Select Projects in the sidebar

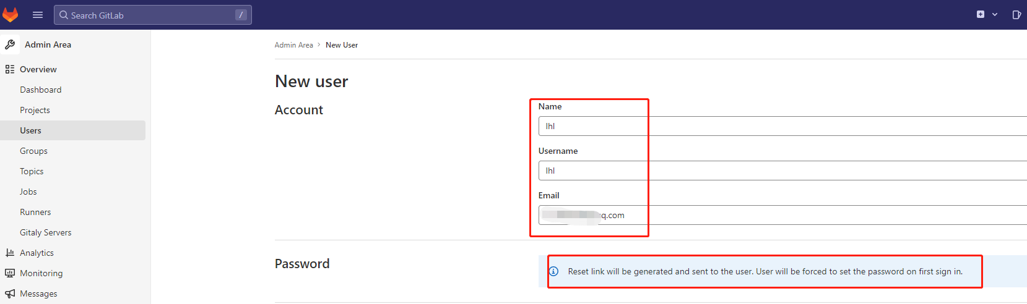pyautogui.click(x=35, y=110)
